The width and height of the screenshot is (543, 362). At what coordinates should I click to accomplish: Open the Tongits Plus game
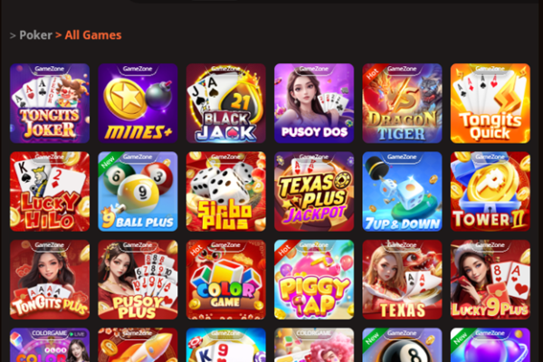pos(50,280)
